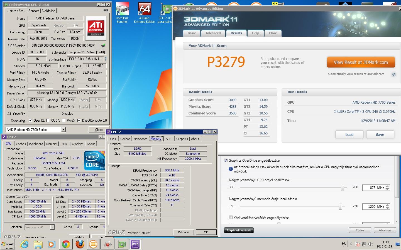Launch Internet Explorer from the taskbar
Viewport: 401px width, 250px height.
pos(25,244)
